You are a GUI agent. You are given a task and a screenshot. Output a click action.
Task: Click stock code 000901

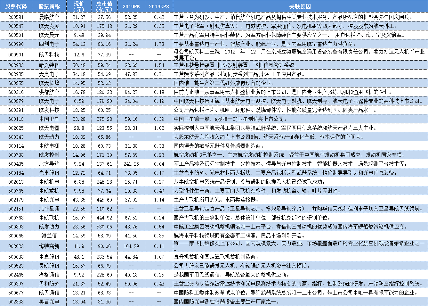point(16,54)
